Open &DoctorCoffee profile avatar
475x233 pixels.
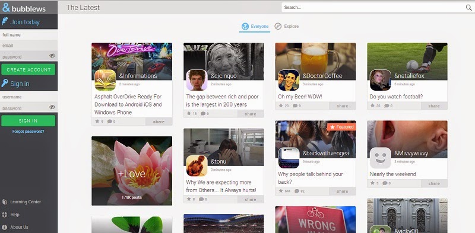pos(289,80)
